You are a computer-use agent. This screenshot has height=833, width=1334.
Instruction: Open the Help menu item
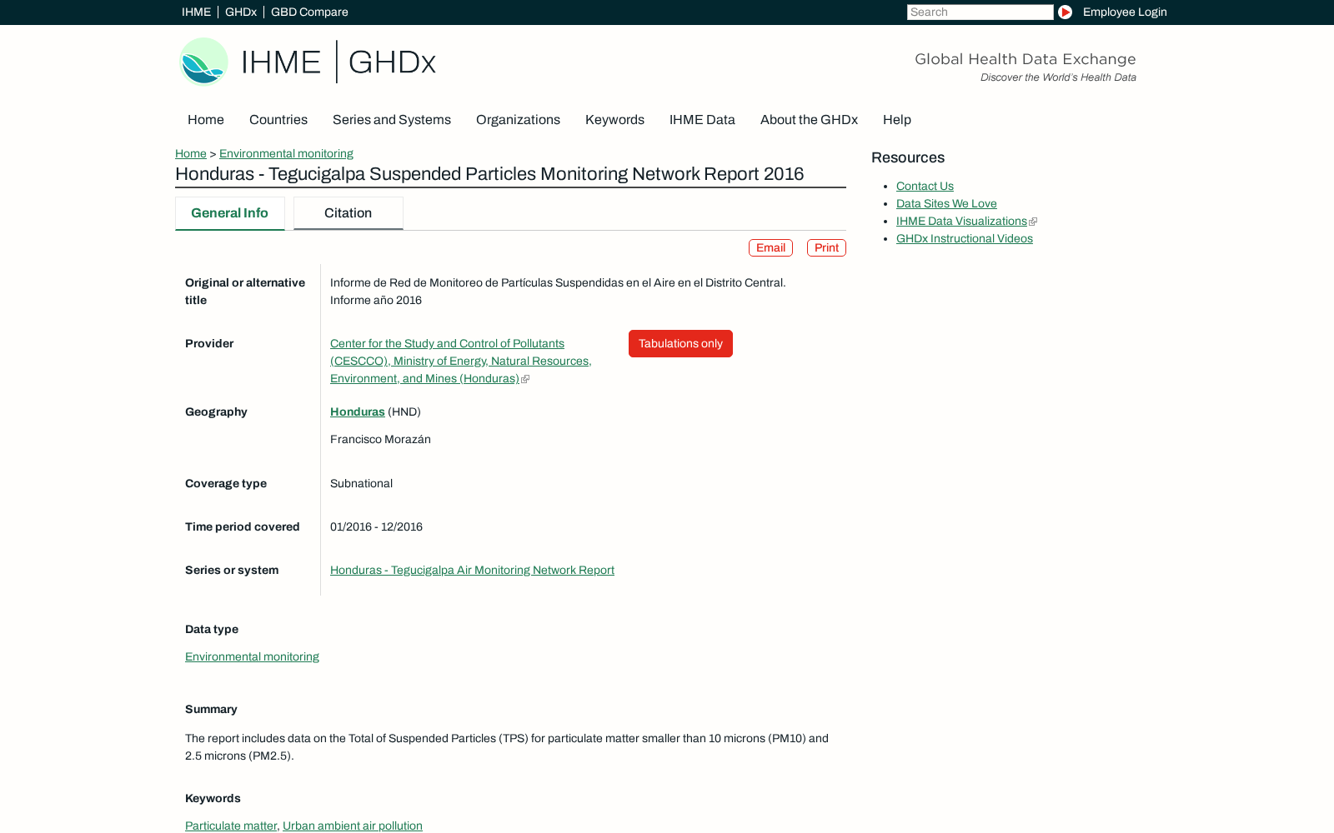(x=897, y=120)
